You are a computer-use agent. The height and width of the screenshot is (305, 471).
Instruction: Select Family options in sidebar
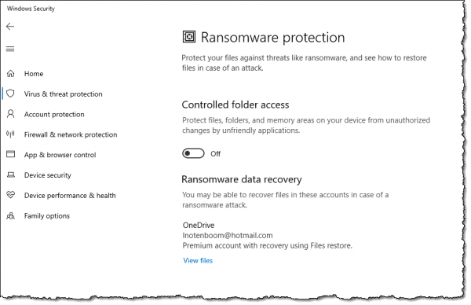pyautogui.click(x=47, y=216)
